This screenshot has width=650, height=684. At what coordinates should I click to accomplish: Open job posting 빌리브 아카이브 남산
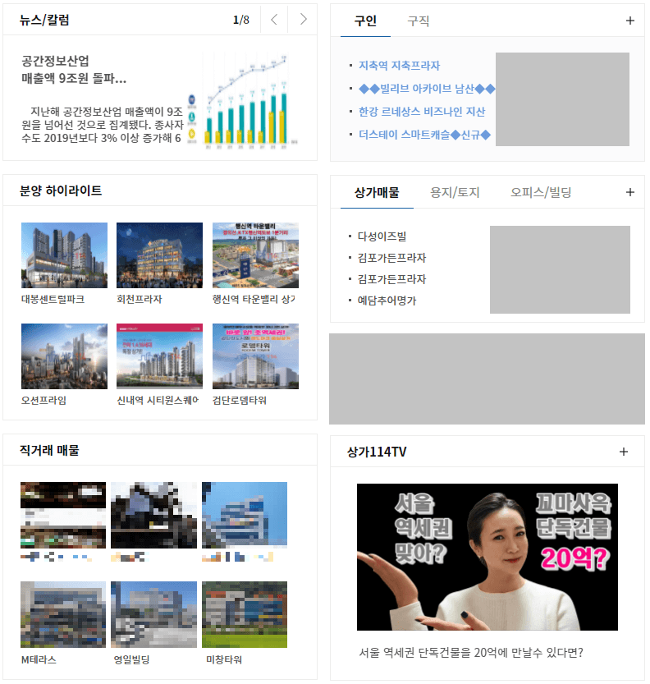click(427, 89)
